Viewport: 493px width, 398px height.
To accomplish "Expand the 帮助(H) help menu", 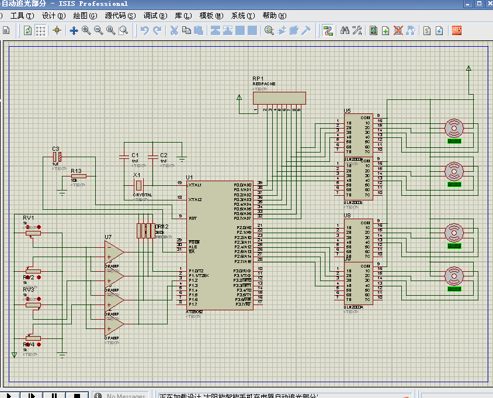I will coord(274,16).
